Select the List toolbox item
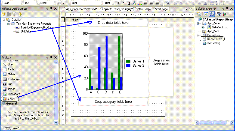Screen dimensions: 235x131 10,84
